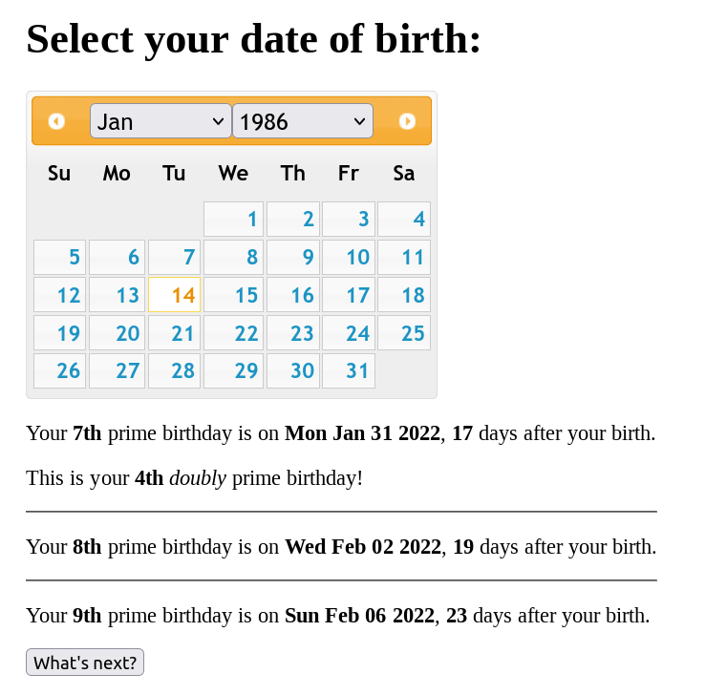This screenshot has height=695, width=727.
Task: Click the next month arrow icon
Action: (x=407, y=121)
